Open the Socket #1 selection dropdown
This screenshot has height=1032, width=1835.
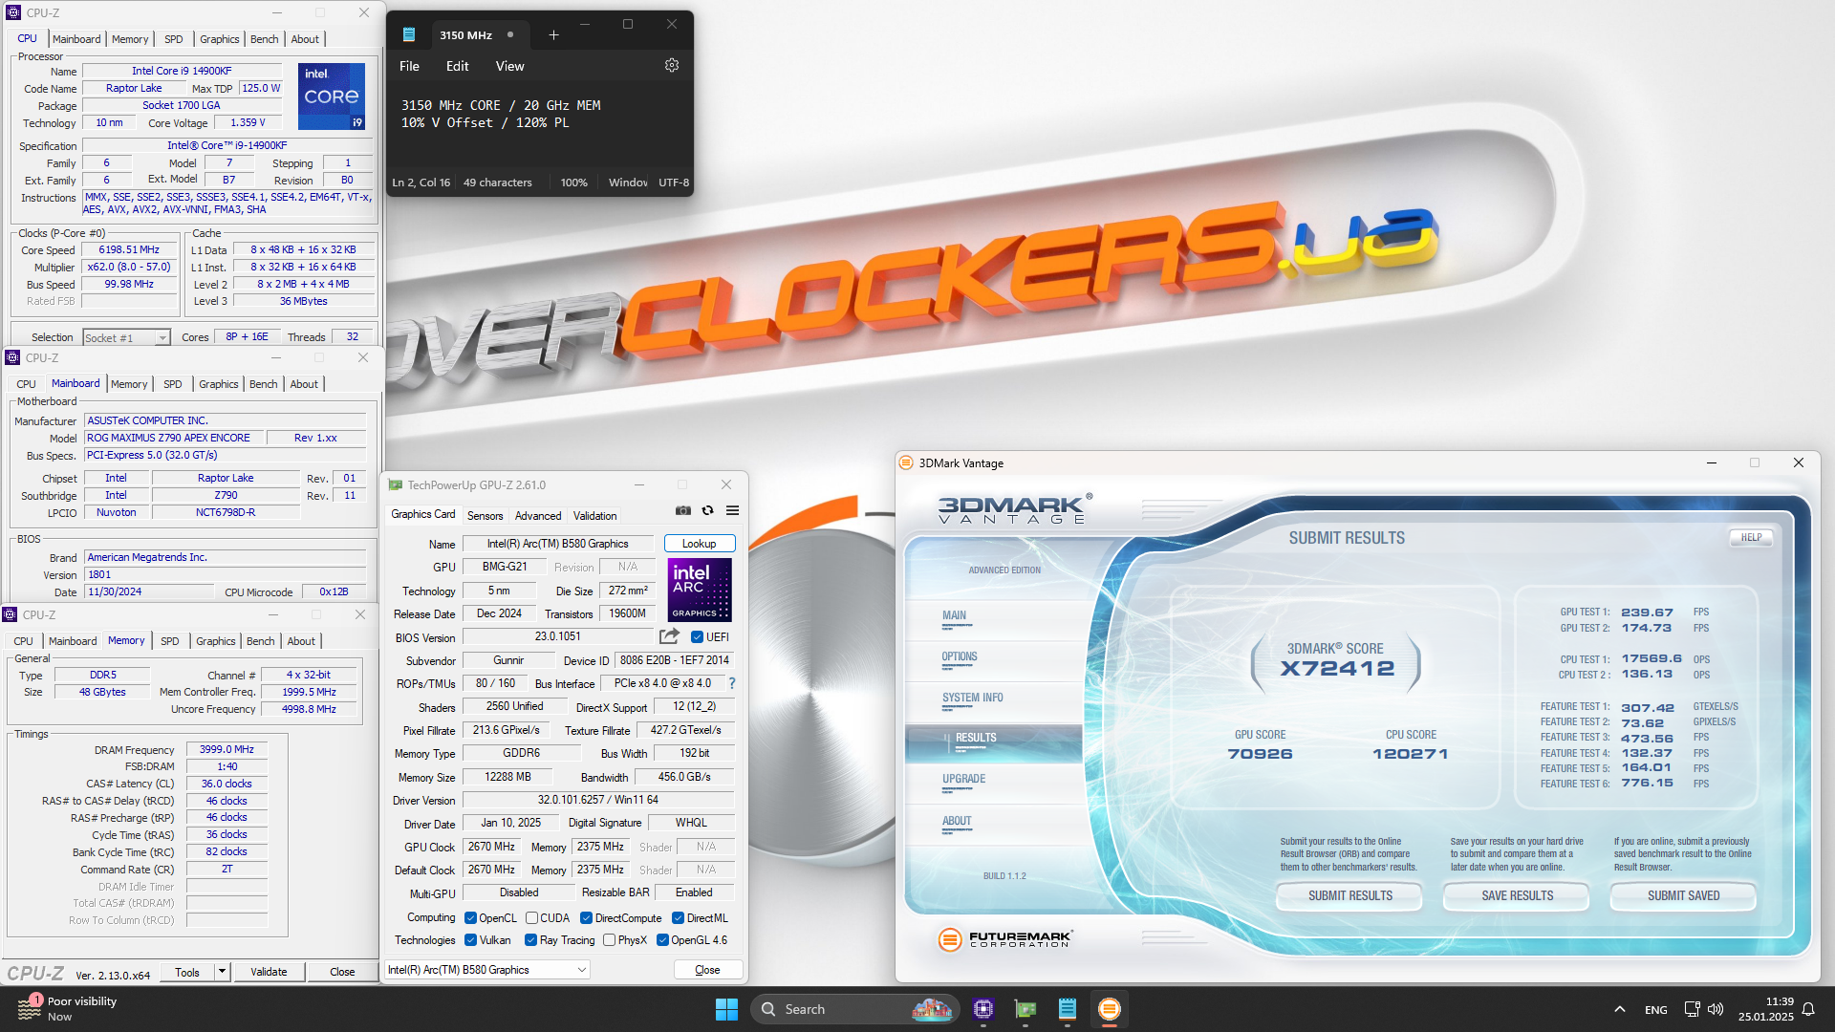coord(126,337)
